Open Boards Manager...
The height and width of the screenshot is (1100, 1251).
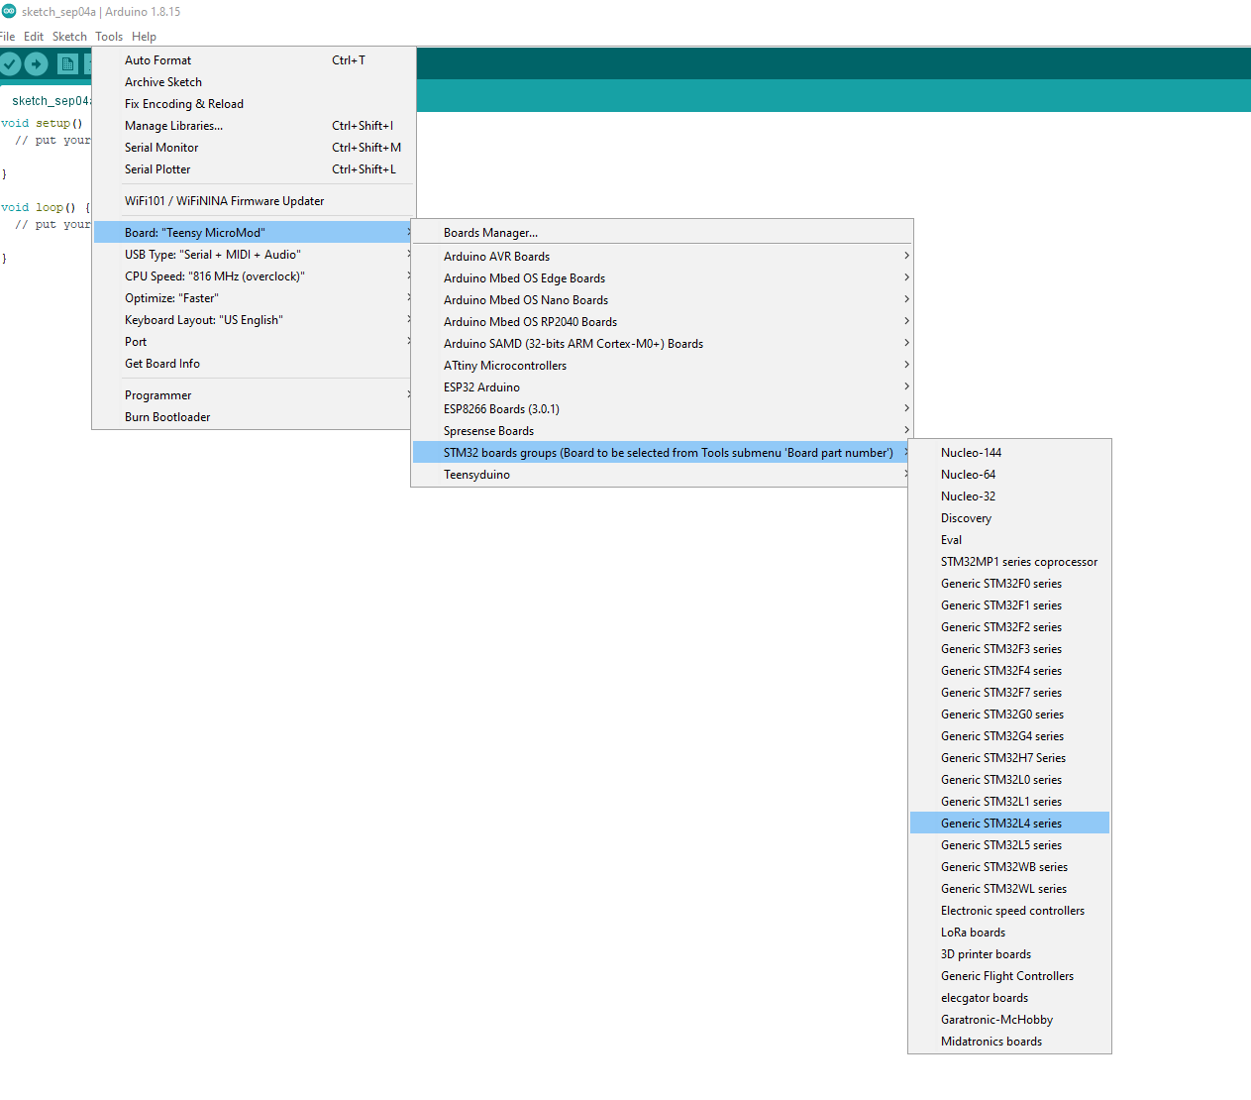tap(662, 233)
